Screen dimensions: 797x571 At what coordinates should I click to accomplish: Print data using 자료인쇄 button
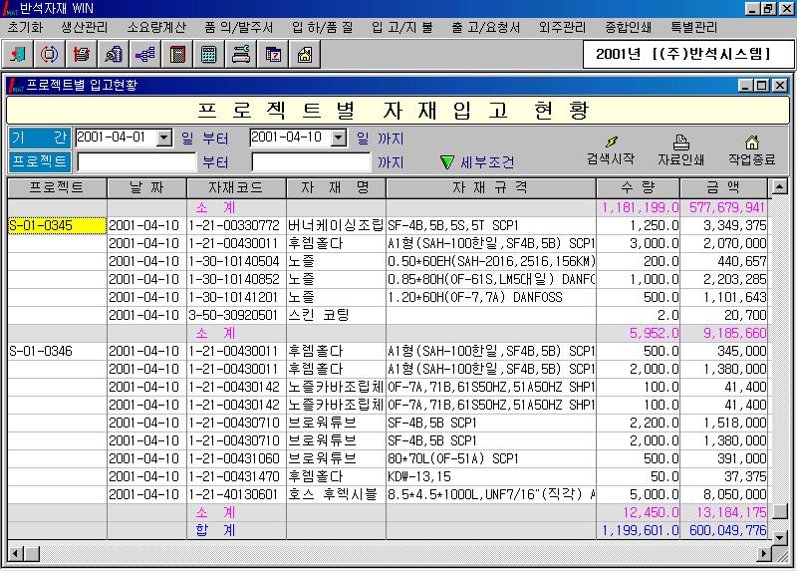pos(681,150)
